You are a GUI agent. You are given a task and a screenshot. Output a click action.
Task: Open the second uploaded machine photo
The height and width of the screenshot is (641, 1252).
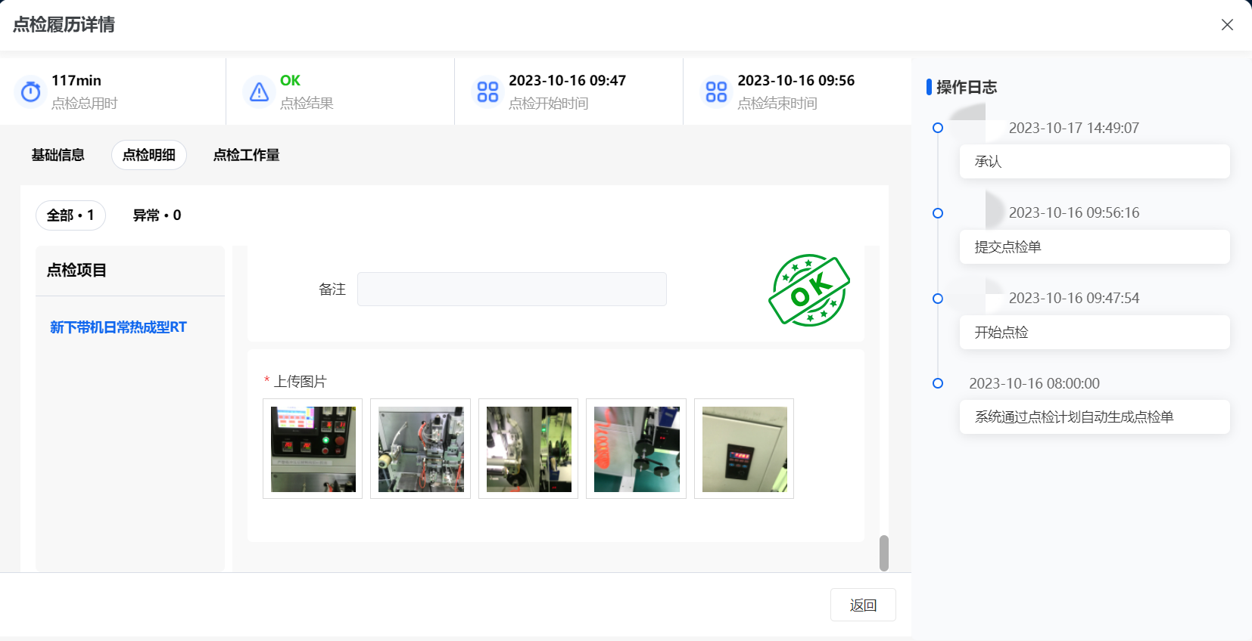coord(421,449)
